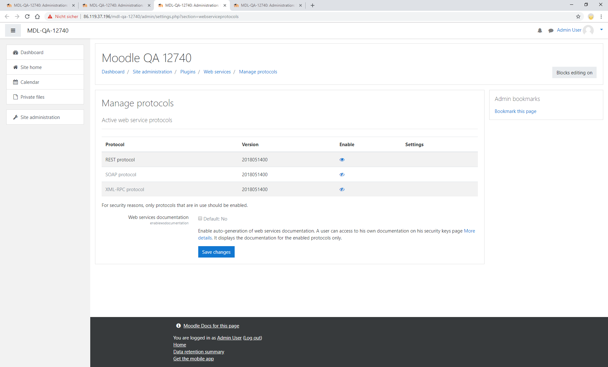Click the browser back arrow

tap(7, 16)
